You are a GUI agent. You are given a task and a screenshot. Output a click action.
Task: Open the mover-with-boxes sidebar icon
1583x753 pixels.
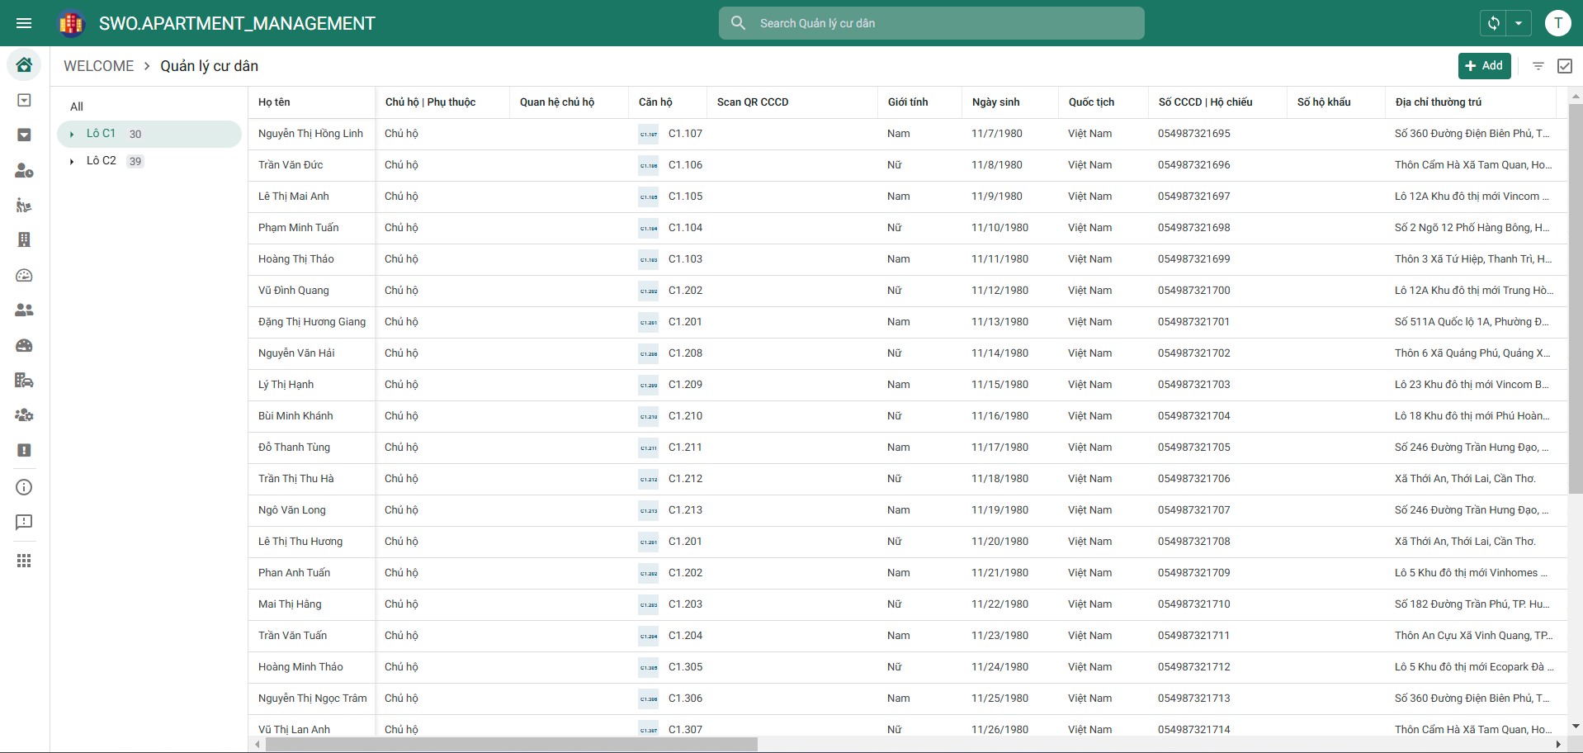click(24, 205)
